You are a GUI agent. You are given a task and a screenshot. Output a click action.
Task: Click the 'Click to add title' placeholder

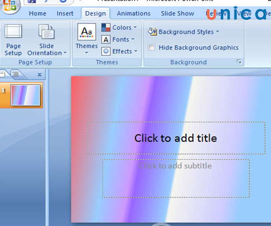tap(176, 138)
